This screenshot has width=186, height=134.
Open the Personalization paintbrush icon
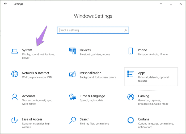(x=73, y=74)
